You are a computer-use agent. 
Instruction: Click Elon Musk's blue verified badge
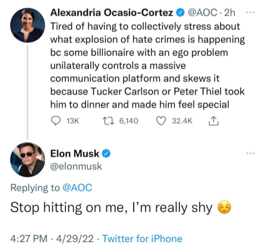tap(106, 154)
